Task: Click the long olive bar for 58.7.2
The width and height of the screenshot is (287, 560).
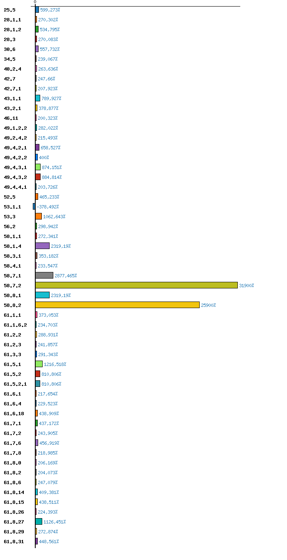Action: tap(136, 285)
